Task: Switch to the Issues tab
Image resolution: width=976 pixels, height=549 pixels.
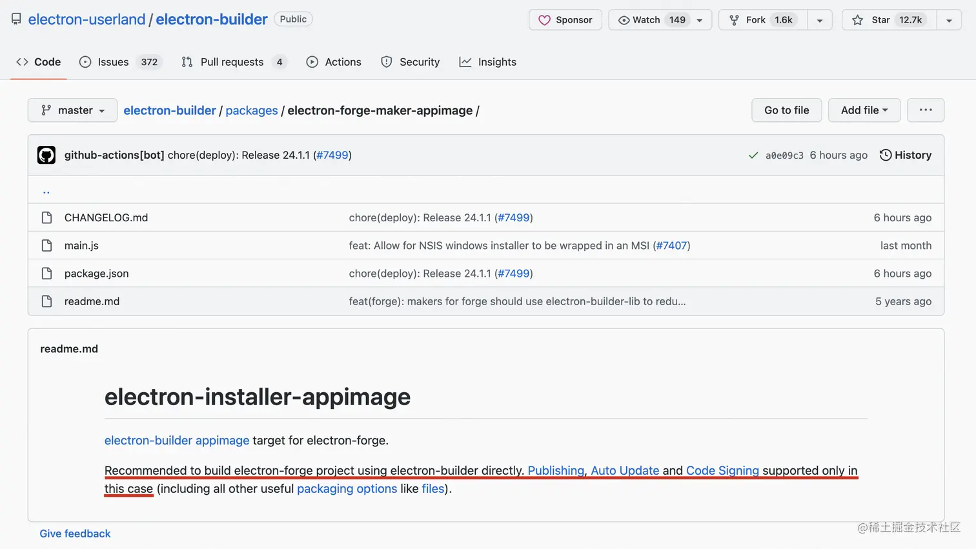Action: point(121,62)
